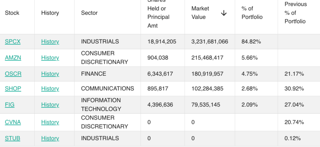View History for the SPCX row
Image resolution: width=320 pixels, height=147 pixels.
tap(50, 42)
